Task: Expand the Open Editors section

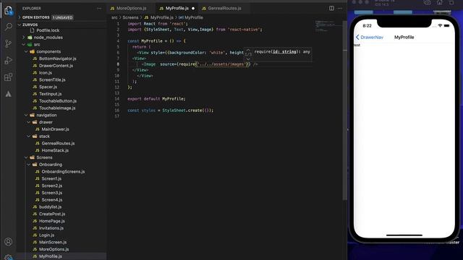Action: pyautogui.click(x=35, y=17)
